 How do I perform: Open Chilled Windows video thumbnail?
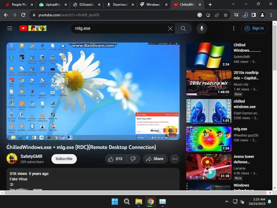click(209, 55)
